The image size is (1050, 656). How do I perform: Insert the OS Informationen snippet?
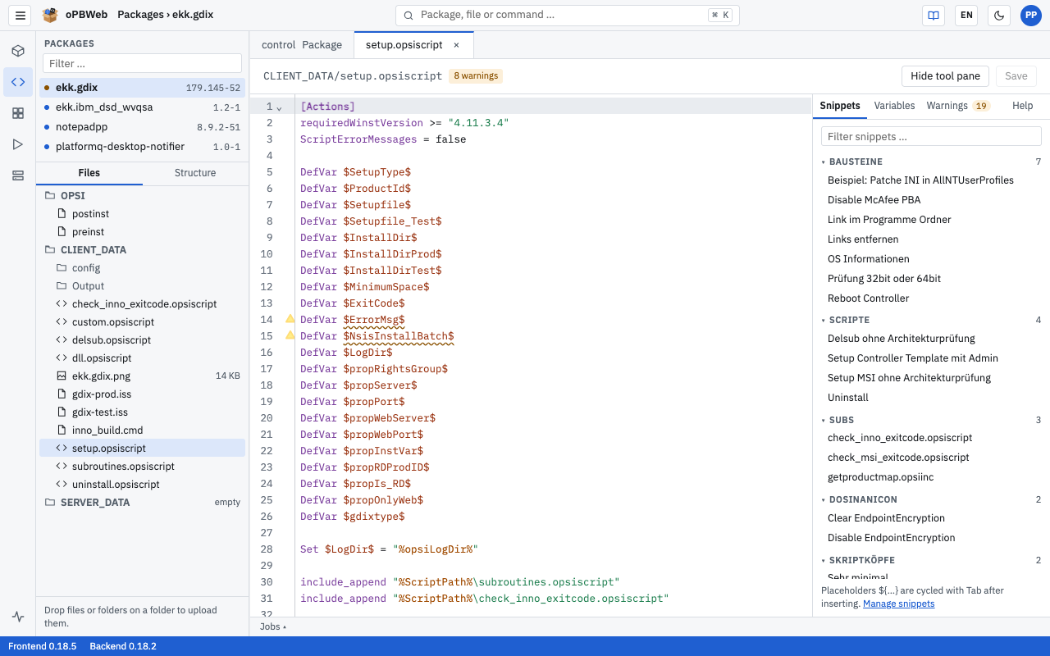tap(931, 258)
